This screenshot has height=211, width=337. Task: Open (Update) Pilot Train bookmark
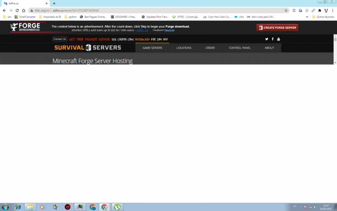155,17
